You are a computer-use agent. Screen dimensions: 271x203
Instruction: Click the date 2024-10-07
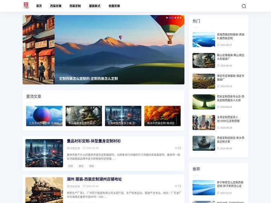[226, 193]
